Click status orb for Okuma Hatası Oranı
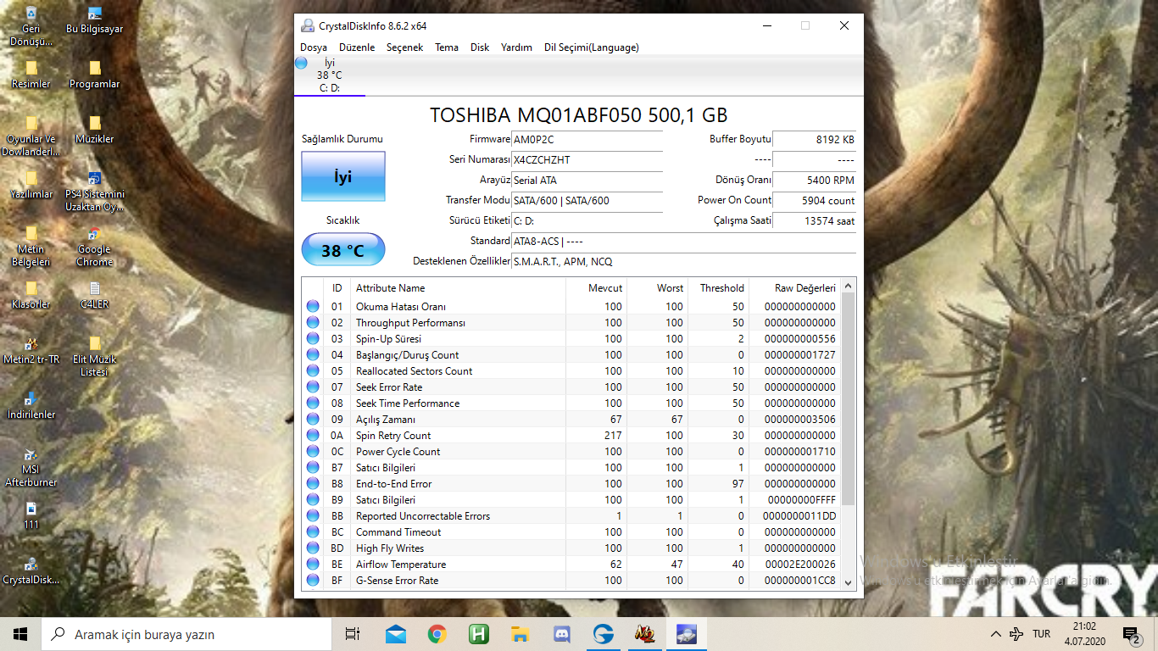This screenshot has width=1158, height=651. coord(313,306)
